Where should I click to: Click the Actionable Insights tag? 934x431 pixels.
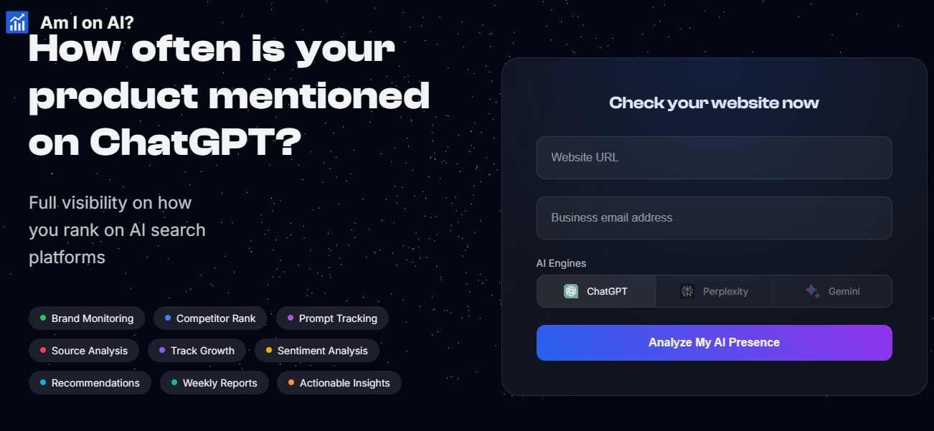[x=339, y=383]
